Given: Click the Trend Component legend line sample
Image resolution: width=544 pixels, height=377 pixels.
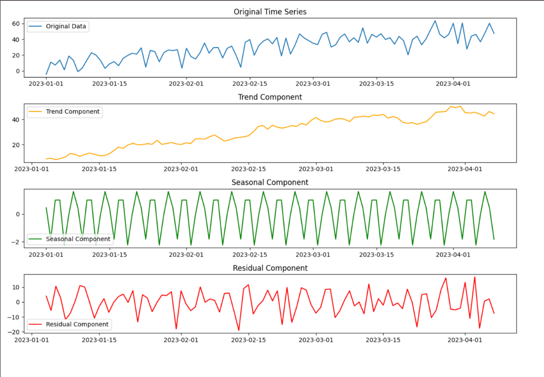Looking at the screenshot, I should pyautogui.click(x=36, y=112).
